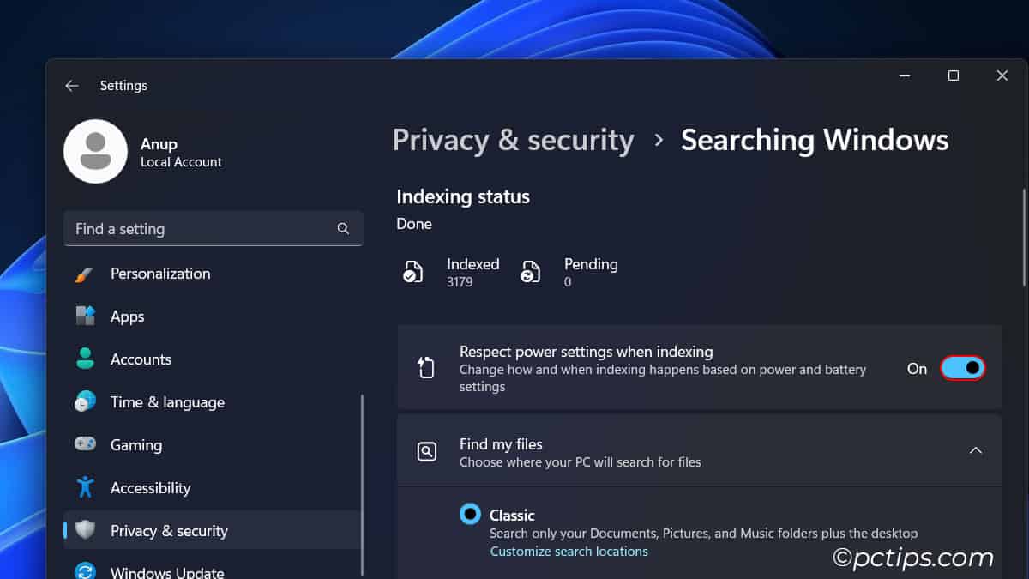Click the 'On' toggle label
Screen dimensions: 1029x579
click(x=917, y=368)
